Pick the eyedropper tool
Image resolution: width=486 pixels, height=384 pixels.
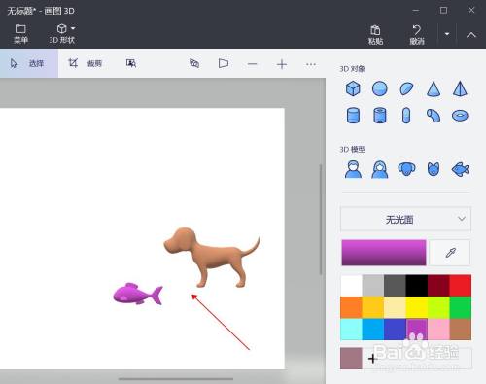click(x=450, y=253)
